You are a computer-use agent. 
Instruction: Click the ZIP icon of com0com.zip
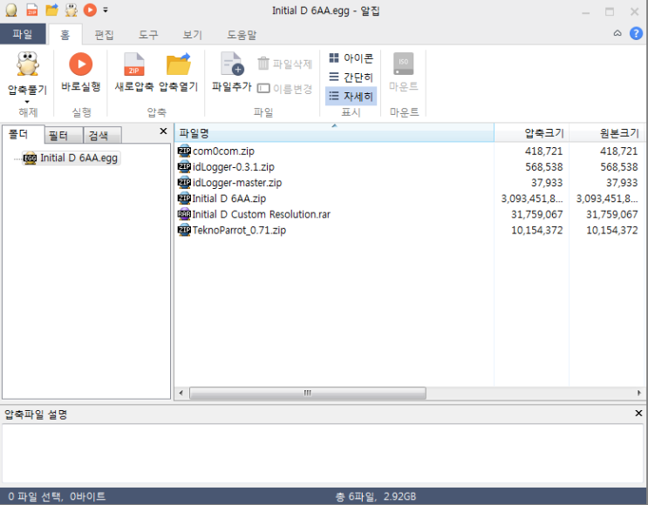[x=184, y=151]
